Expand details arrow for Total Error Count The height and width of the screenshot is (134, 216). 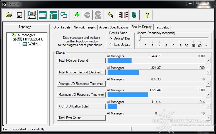(x=208, y=118)
